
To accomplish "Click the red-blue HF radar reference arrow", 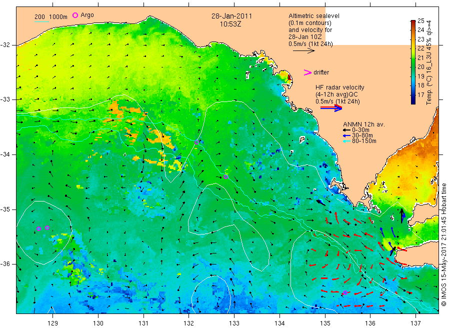I will [x=331, y=108].
